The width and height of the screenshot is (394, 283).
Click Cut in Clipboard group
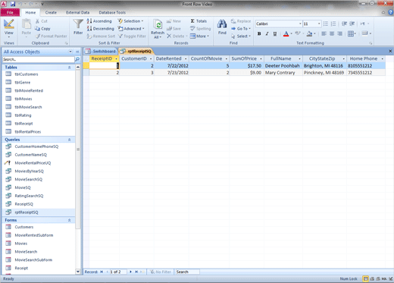tap(42, 21)
